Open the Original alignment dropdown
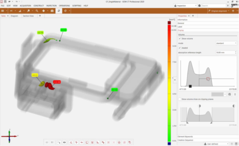 point(219,11)
